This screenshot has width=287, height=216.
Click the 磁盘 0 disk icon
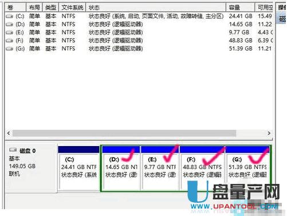coord(13,150)
